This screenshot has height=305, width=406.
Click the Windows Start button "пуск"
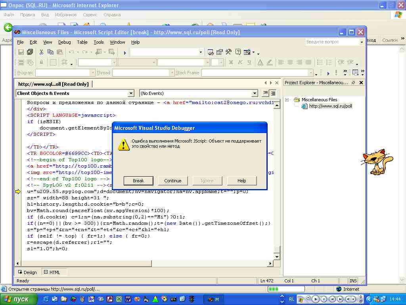point(17,299)
